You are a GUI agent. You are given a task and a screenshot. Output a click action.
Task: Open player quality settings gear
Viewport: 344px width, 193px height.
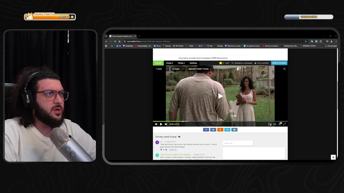[x=280, y=124]
